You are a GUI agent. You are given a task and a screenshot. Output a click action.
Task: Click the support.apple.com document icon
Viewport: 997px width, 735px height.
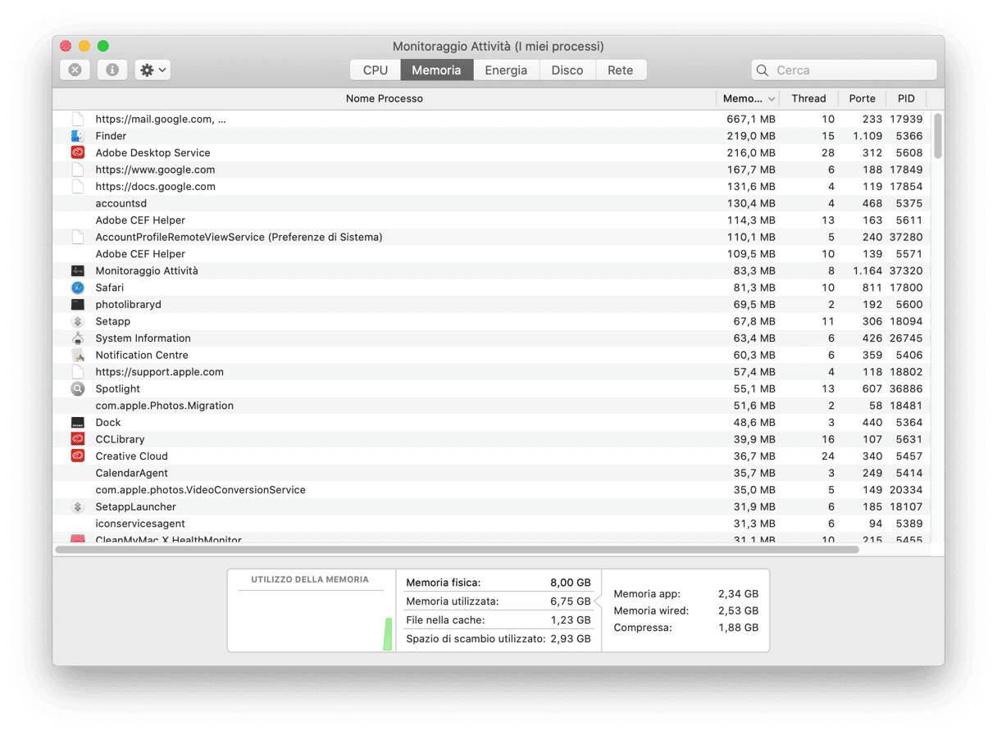pyautogui.click(x=78, y=372)
